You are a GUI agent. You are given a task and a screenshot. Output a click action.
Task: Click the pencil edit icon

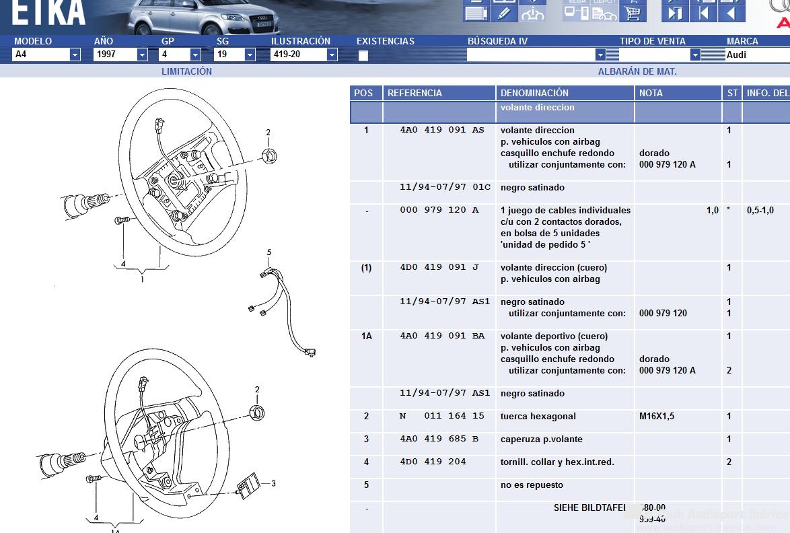[505, 13]
